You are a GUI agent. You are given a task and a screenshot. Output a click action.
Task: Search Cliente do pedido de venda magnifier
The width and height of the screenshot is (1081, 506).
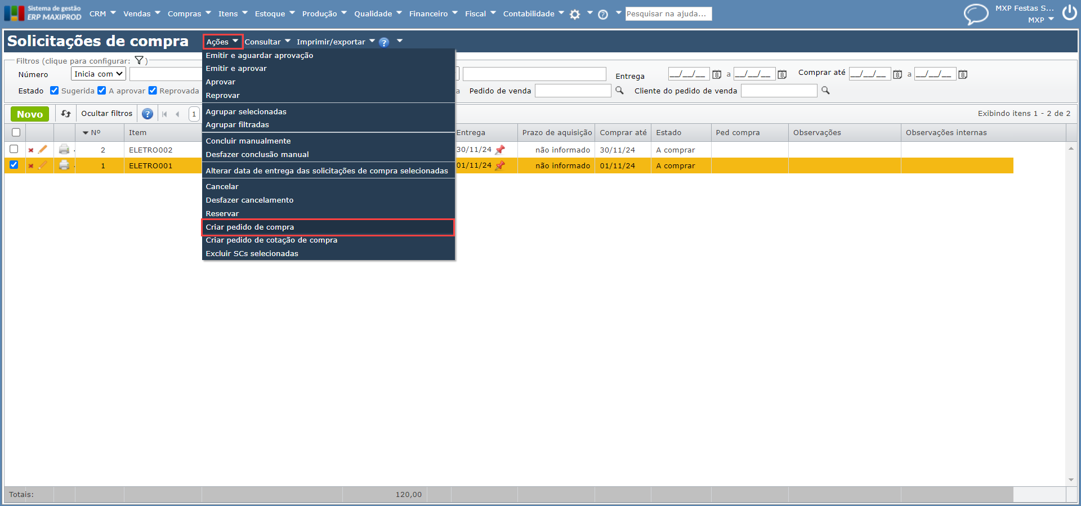click(x=825, y=91)
